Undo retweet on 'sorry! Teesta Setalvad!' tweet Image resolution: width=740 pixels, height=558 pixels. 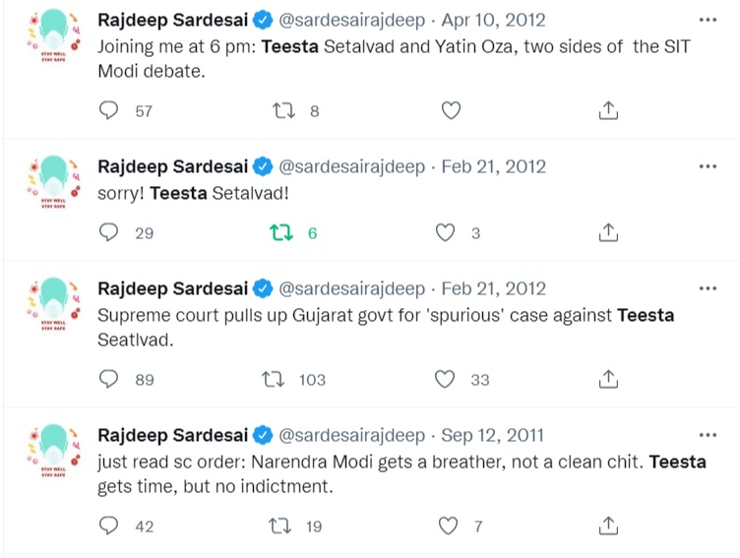280,233
